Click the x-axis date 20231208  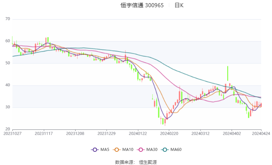pos(75,133)
